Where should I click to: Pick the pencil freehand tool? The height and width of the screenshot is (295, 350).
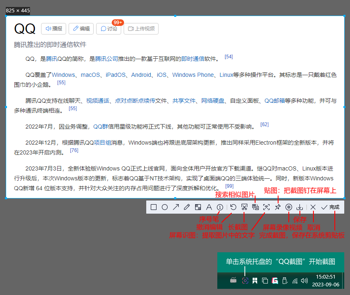click(187, 207)
